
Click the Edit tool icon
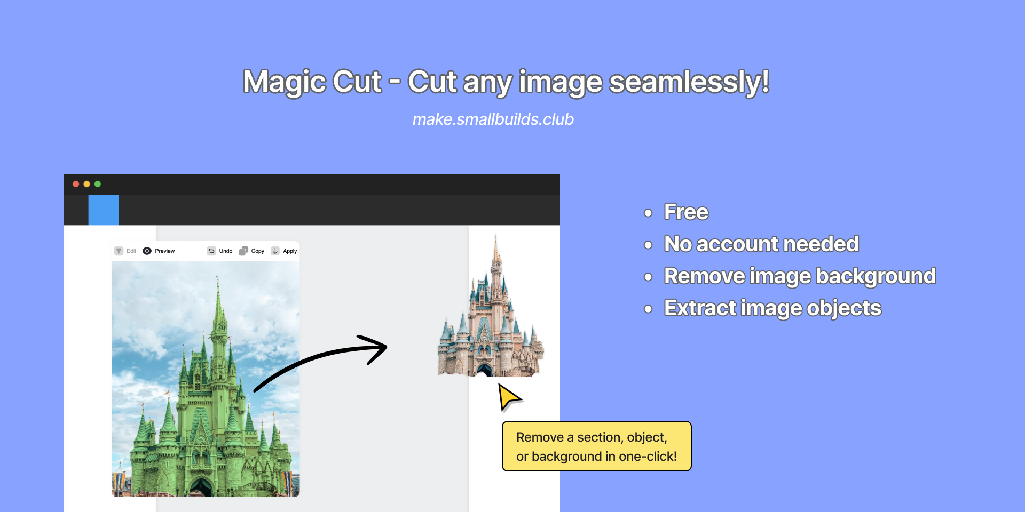(119, 251)
